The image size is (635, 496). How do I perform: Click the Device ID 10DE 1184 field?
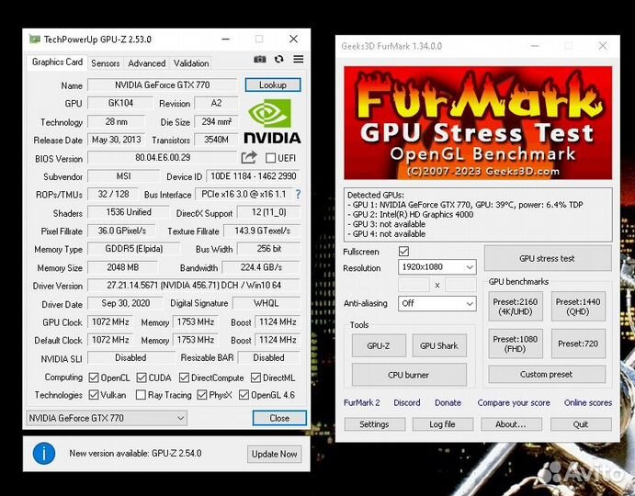click(x=254, y=176)
